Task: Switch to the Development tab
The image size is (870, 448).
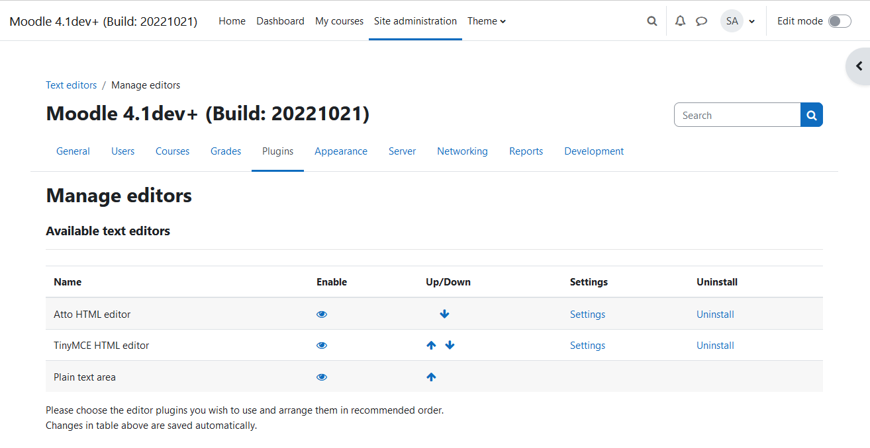Action: (594, 151)
